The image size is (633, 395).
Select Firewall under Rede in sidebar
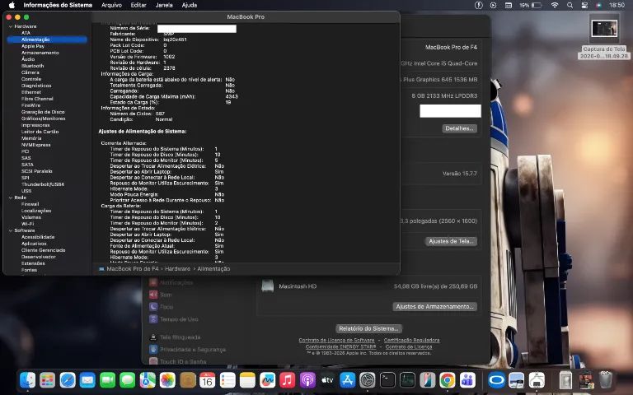click(30, 204)
